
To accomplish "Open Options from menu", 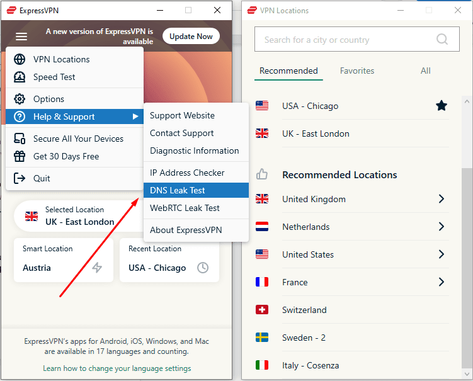I will point(74,99).
